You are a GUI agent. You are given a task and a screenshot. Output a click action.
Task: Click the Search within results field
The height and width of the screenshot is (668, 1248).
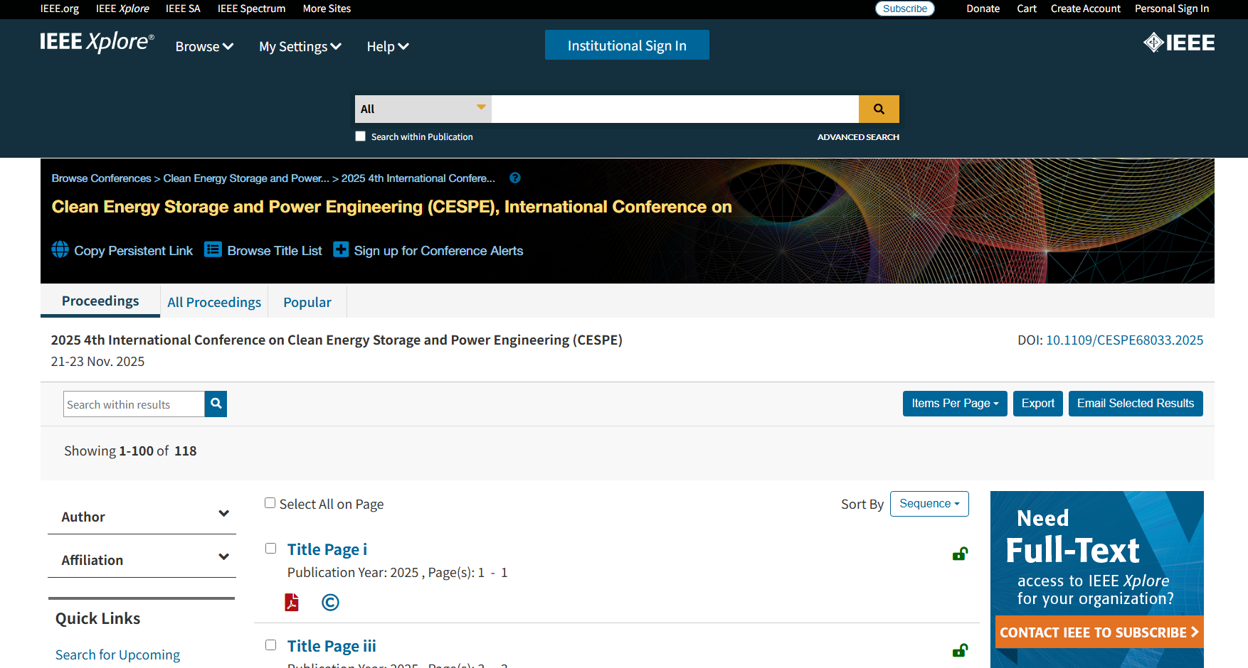tap(134, 404)
